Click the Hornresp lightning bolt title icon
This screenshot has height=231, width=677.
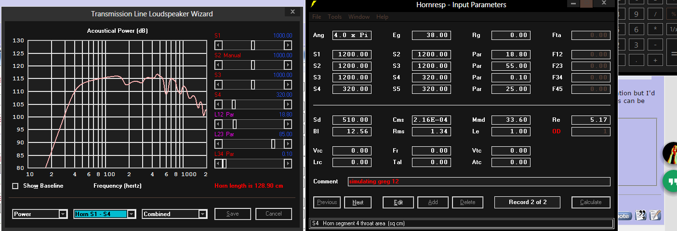click(315, 4)
